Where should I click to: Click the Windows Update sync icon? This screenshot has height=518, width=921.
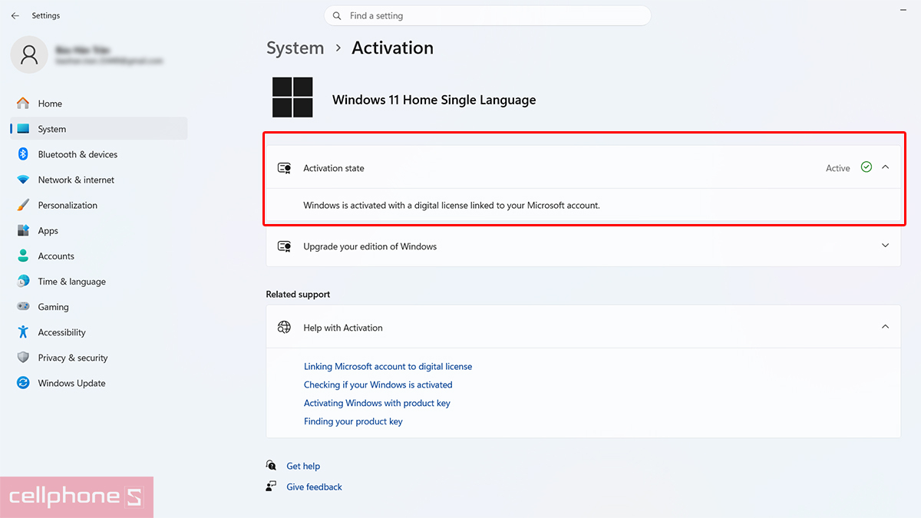pos(23,383)
